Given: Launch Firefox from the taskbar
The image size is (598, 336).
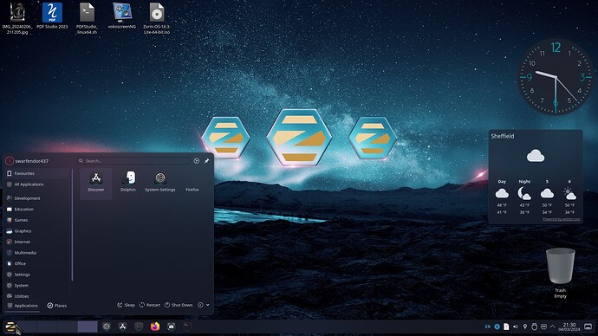Looking at the screenshot, I should point(155,326).
